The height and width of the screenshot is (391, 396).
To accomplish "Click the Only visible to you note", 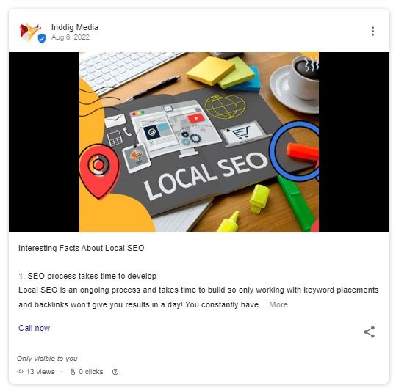I will coord(47,359).
